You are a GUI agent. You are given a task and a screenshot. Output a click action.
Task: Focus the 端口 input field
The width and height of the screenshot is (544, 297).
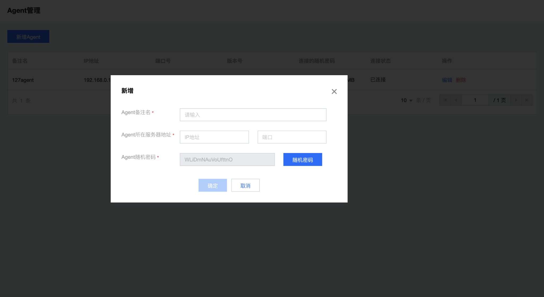[x=292, y=137]
